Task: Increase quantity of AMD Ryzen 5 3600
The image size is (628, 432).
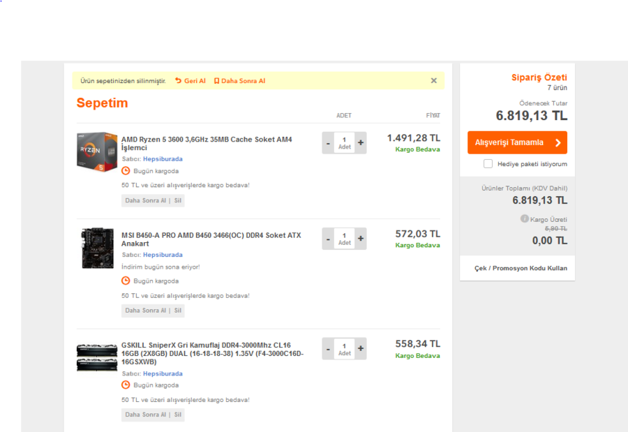Action: tap(361, 142)
